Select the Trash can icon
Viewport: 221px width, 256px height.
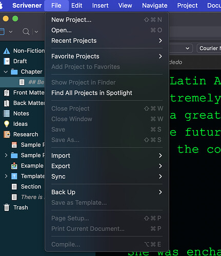(7, 207)
